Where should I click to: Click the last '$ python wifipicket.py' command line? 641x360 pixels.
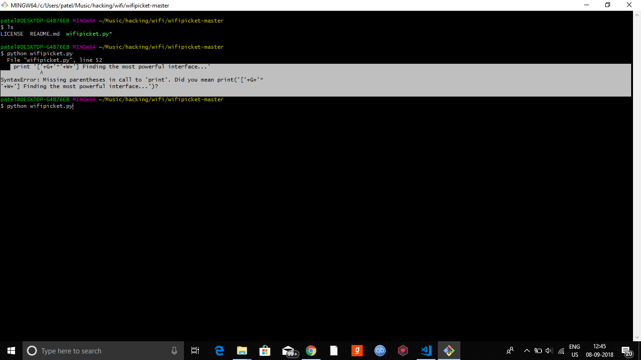point(37,106)
